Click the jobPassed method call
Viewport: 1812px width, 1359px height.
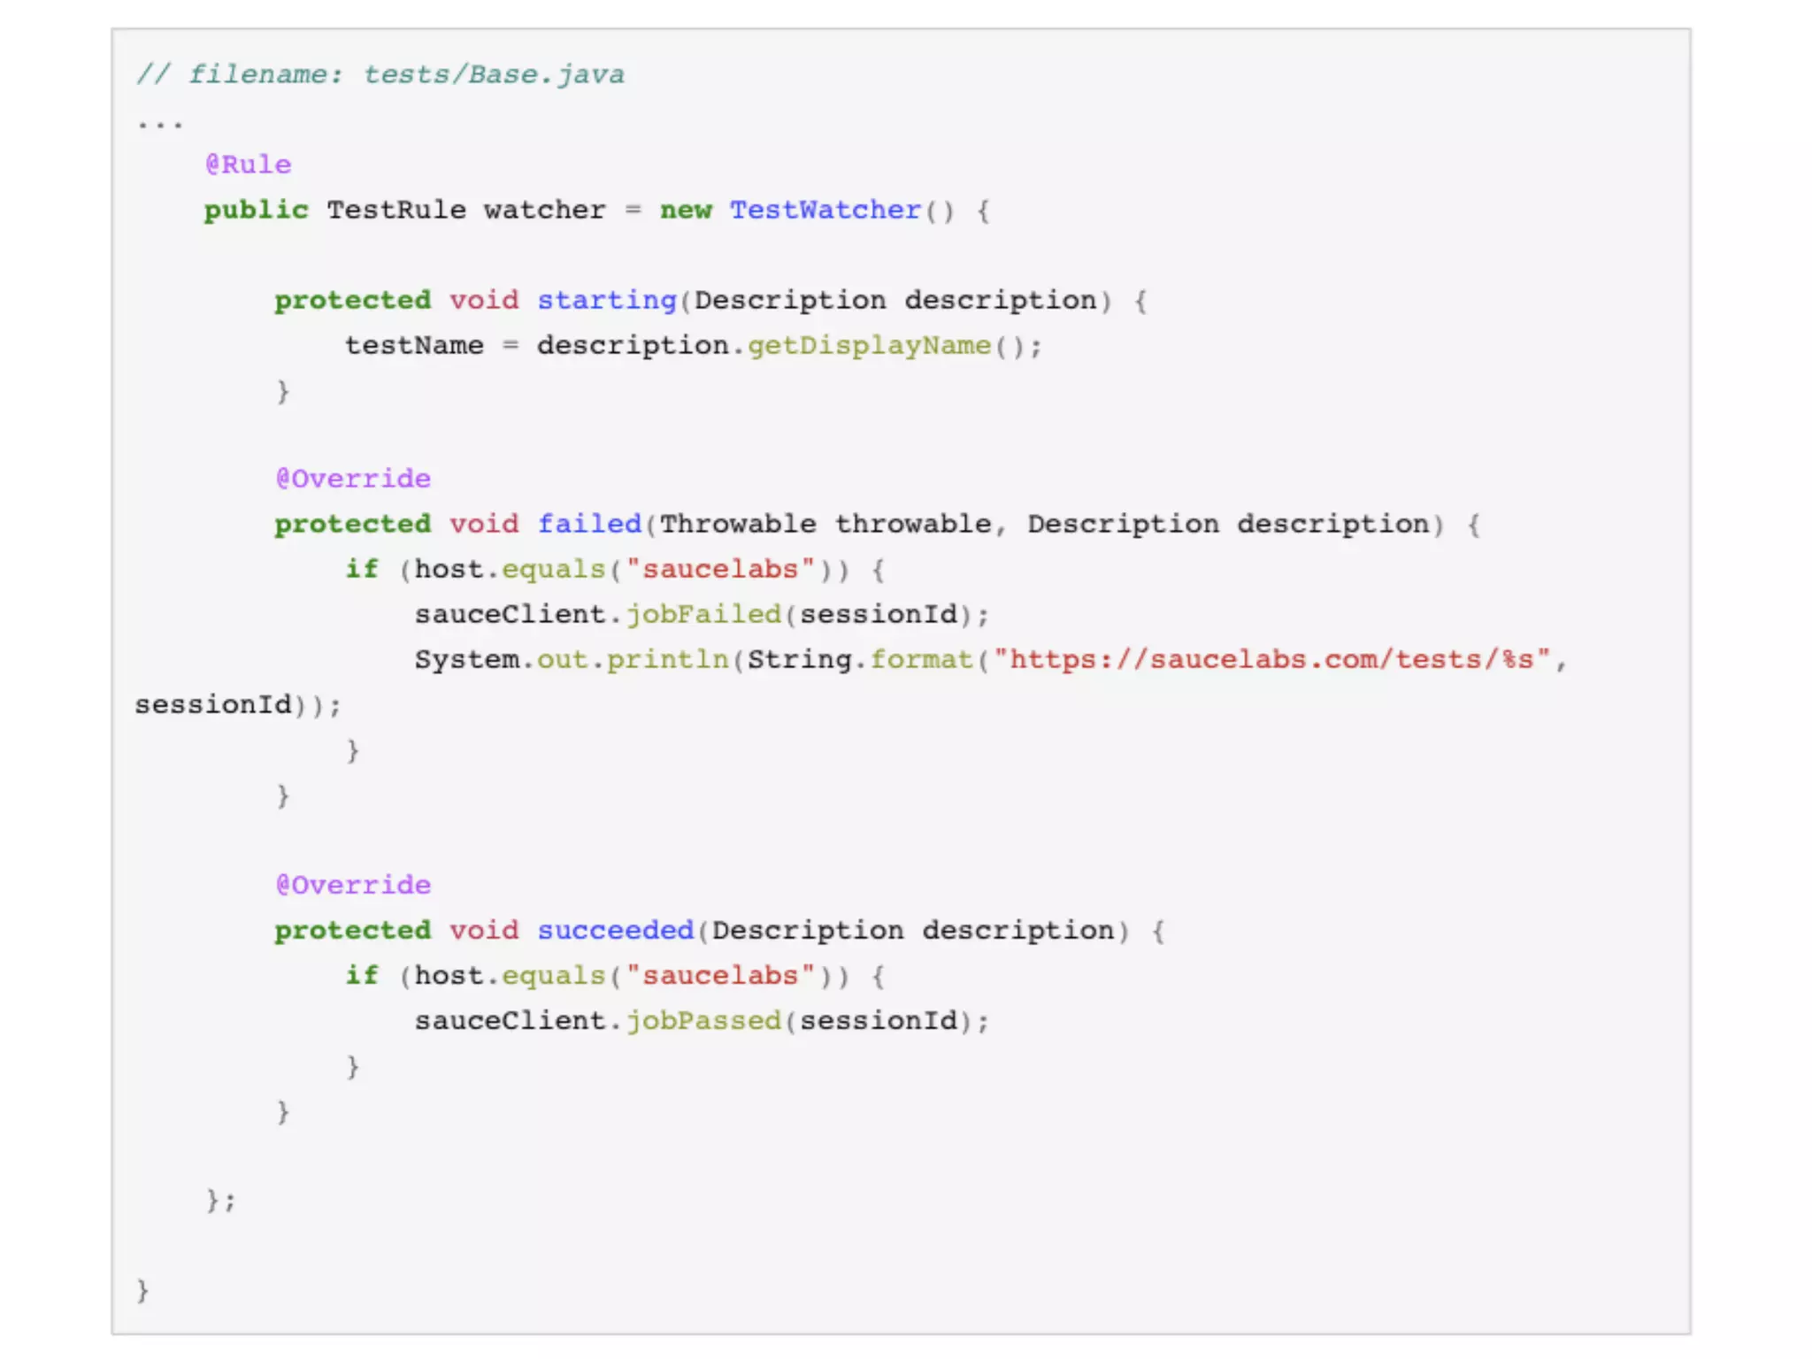pyautogui.click(x=703, y=1020)
